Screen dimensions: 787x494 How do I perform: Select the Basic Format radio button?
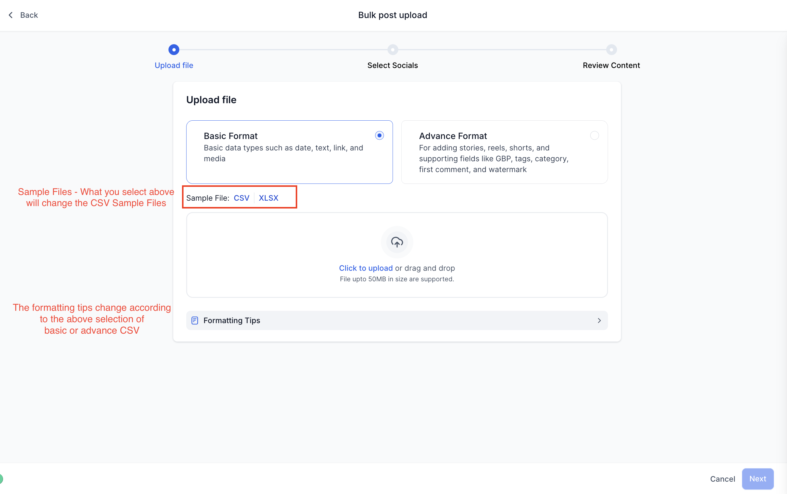379,136
